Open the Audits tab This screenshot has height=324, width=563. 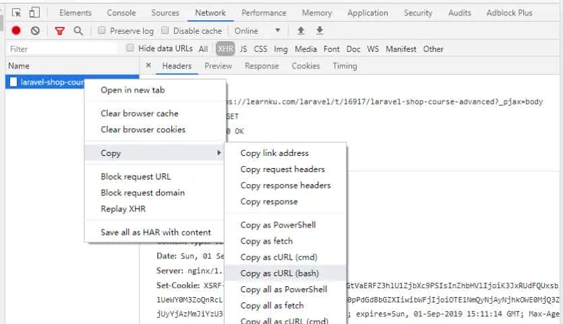pos(460,13)
